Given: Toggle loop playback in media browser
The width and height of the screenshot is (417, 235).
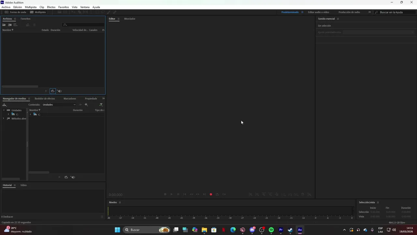Looking at the screenshot, I should (x=66, y=177).
